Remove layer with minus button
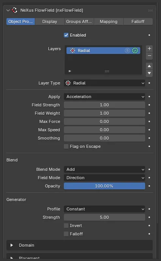 click(x=149, y=56)
